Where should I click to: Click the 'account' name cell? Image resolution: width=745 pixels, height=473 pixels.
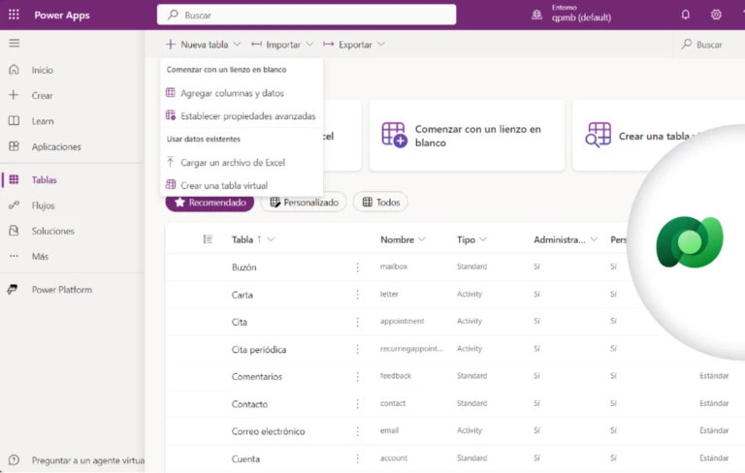[x=394, y=457]
